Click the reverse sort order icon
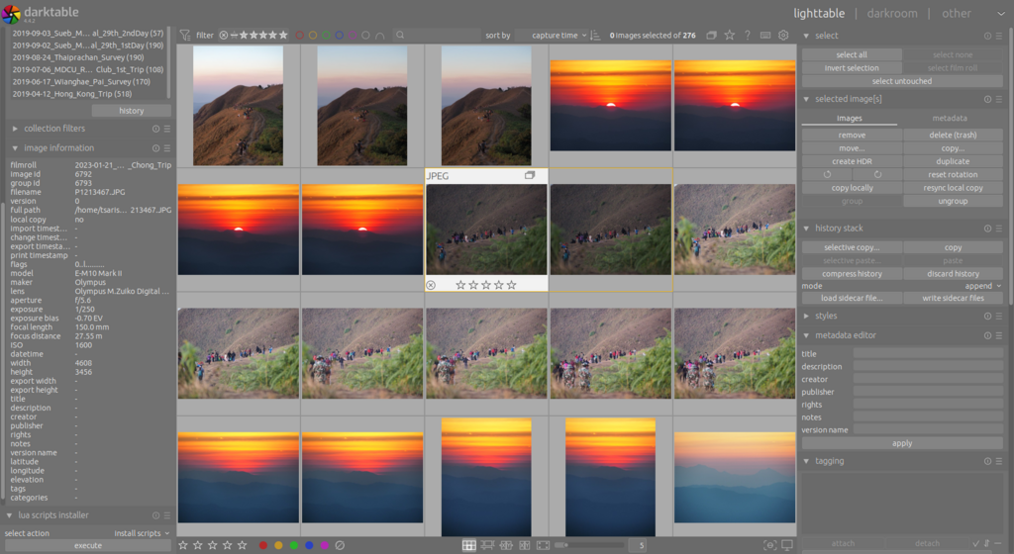The height and width of the screenshot is (554, 1014). 595,36
